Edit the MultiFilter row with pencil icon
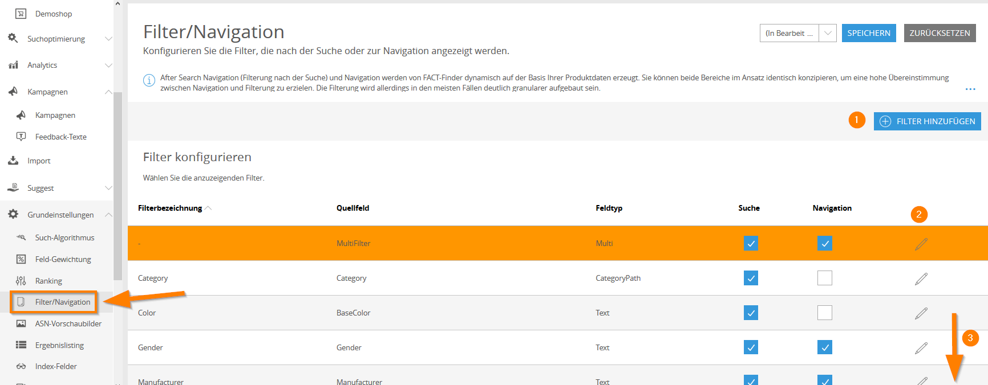988x385 pixels. [921, 244]
